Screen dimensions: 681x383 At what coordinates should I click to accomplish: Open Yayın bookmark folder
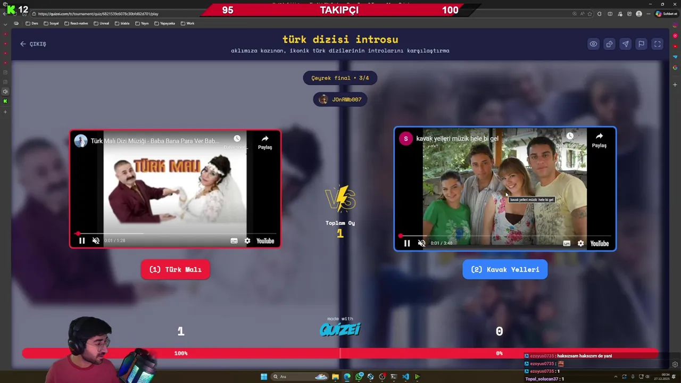142,23
